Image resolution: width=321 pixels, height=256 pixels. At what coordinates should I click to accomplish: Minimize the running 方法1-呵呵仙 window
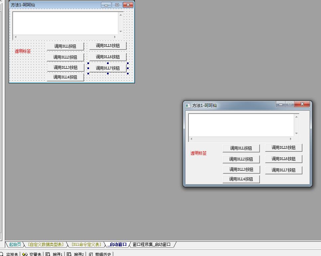(281, 104)
